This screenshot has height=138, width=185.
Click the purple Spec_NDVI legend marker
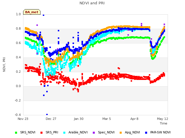pyautogui.click(x=94, y=133)
